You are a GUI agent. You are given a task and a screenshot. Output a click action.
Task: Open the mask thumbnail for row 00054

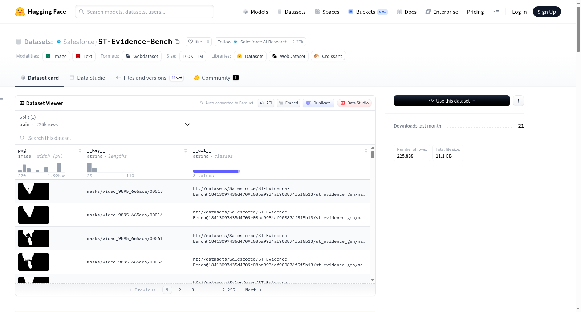click(33, 262)
